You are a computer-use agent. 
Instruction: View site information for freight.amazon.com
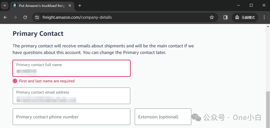pyautogui.click(x=37, y=17)
